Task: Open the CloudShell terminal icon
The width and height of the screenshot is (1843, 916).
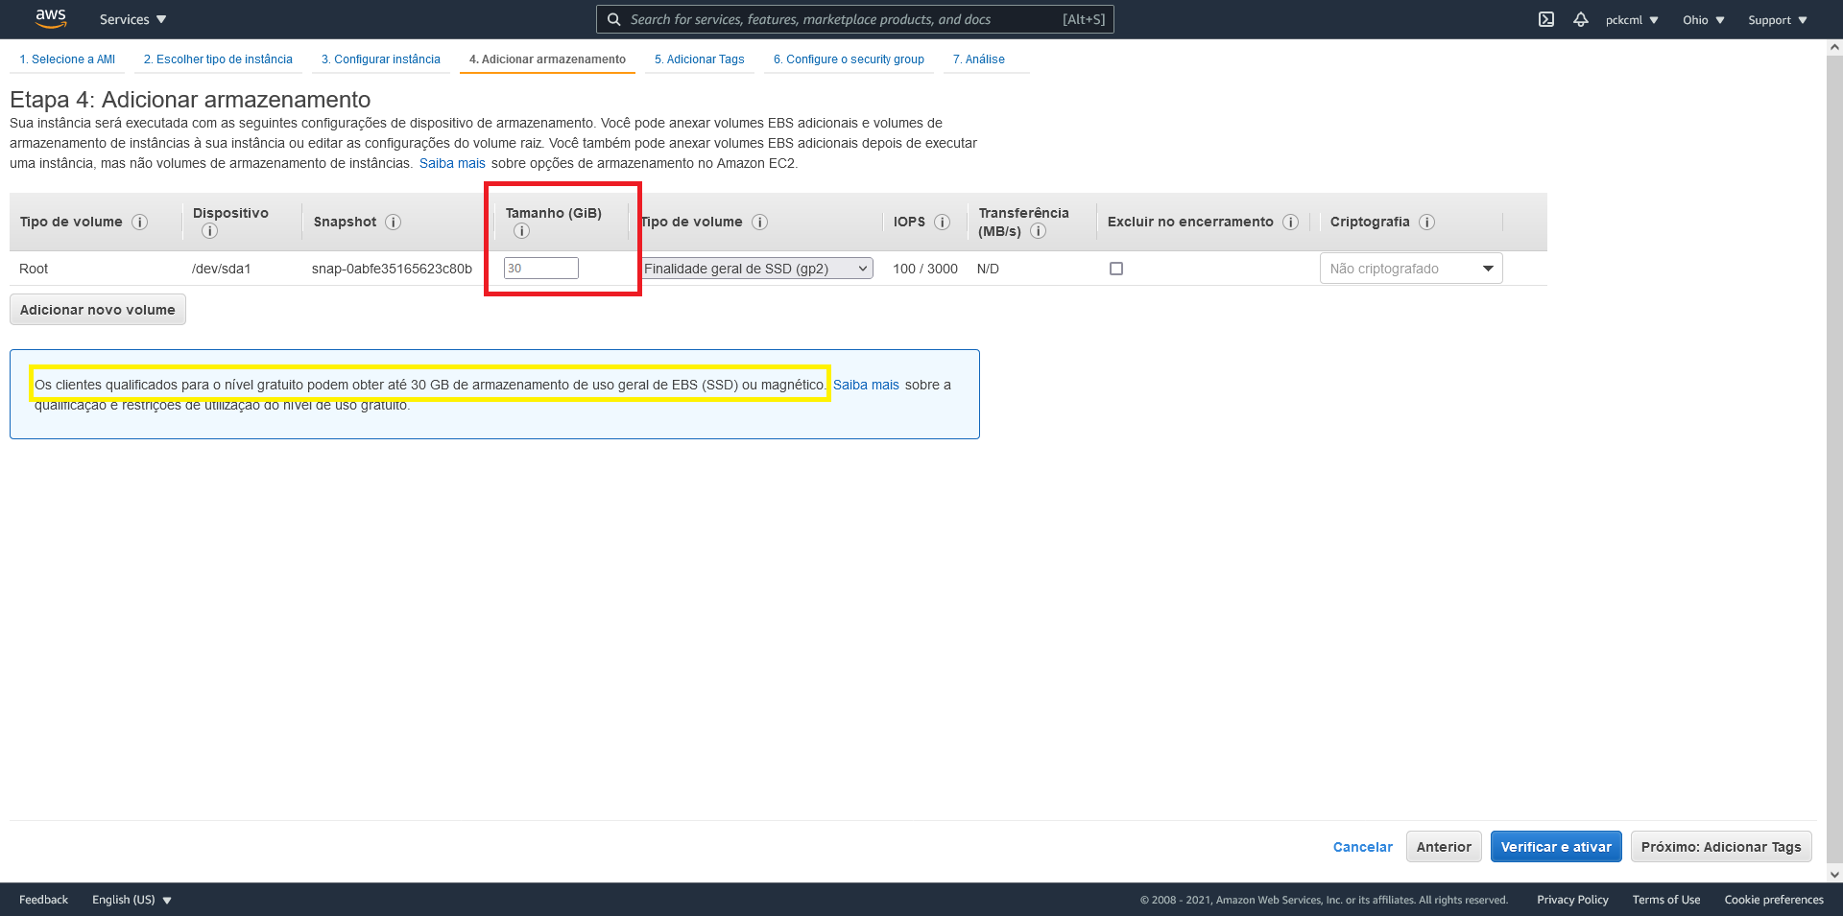Action: 1546,19
